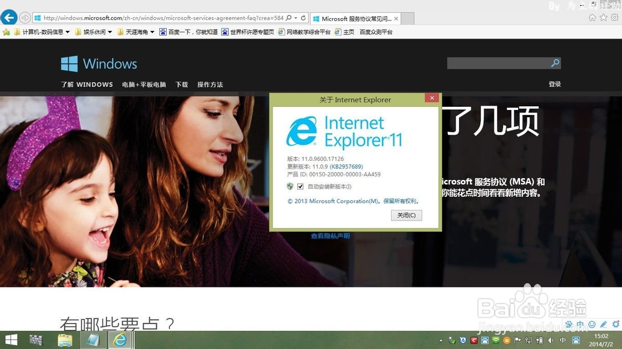Toggle 自动安装新版本 checkbox
This screenshot has height=349, width=622.
(300, 186)
